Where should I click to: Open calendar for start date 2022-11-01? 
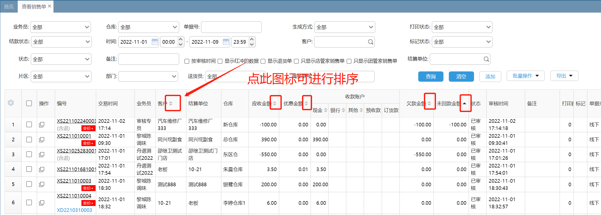click(155, 42)
